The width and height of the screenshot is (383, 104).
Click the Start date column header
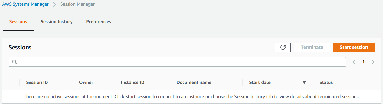click(260, 82)
